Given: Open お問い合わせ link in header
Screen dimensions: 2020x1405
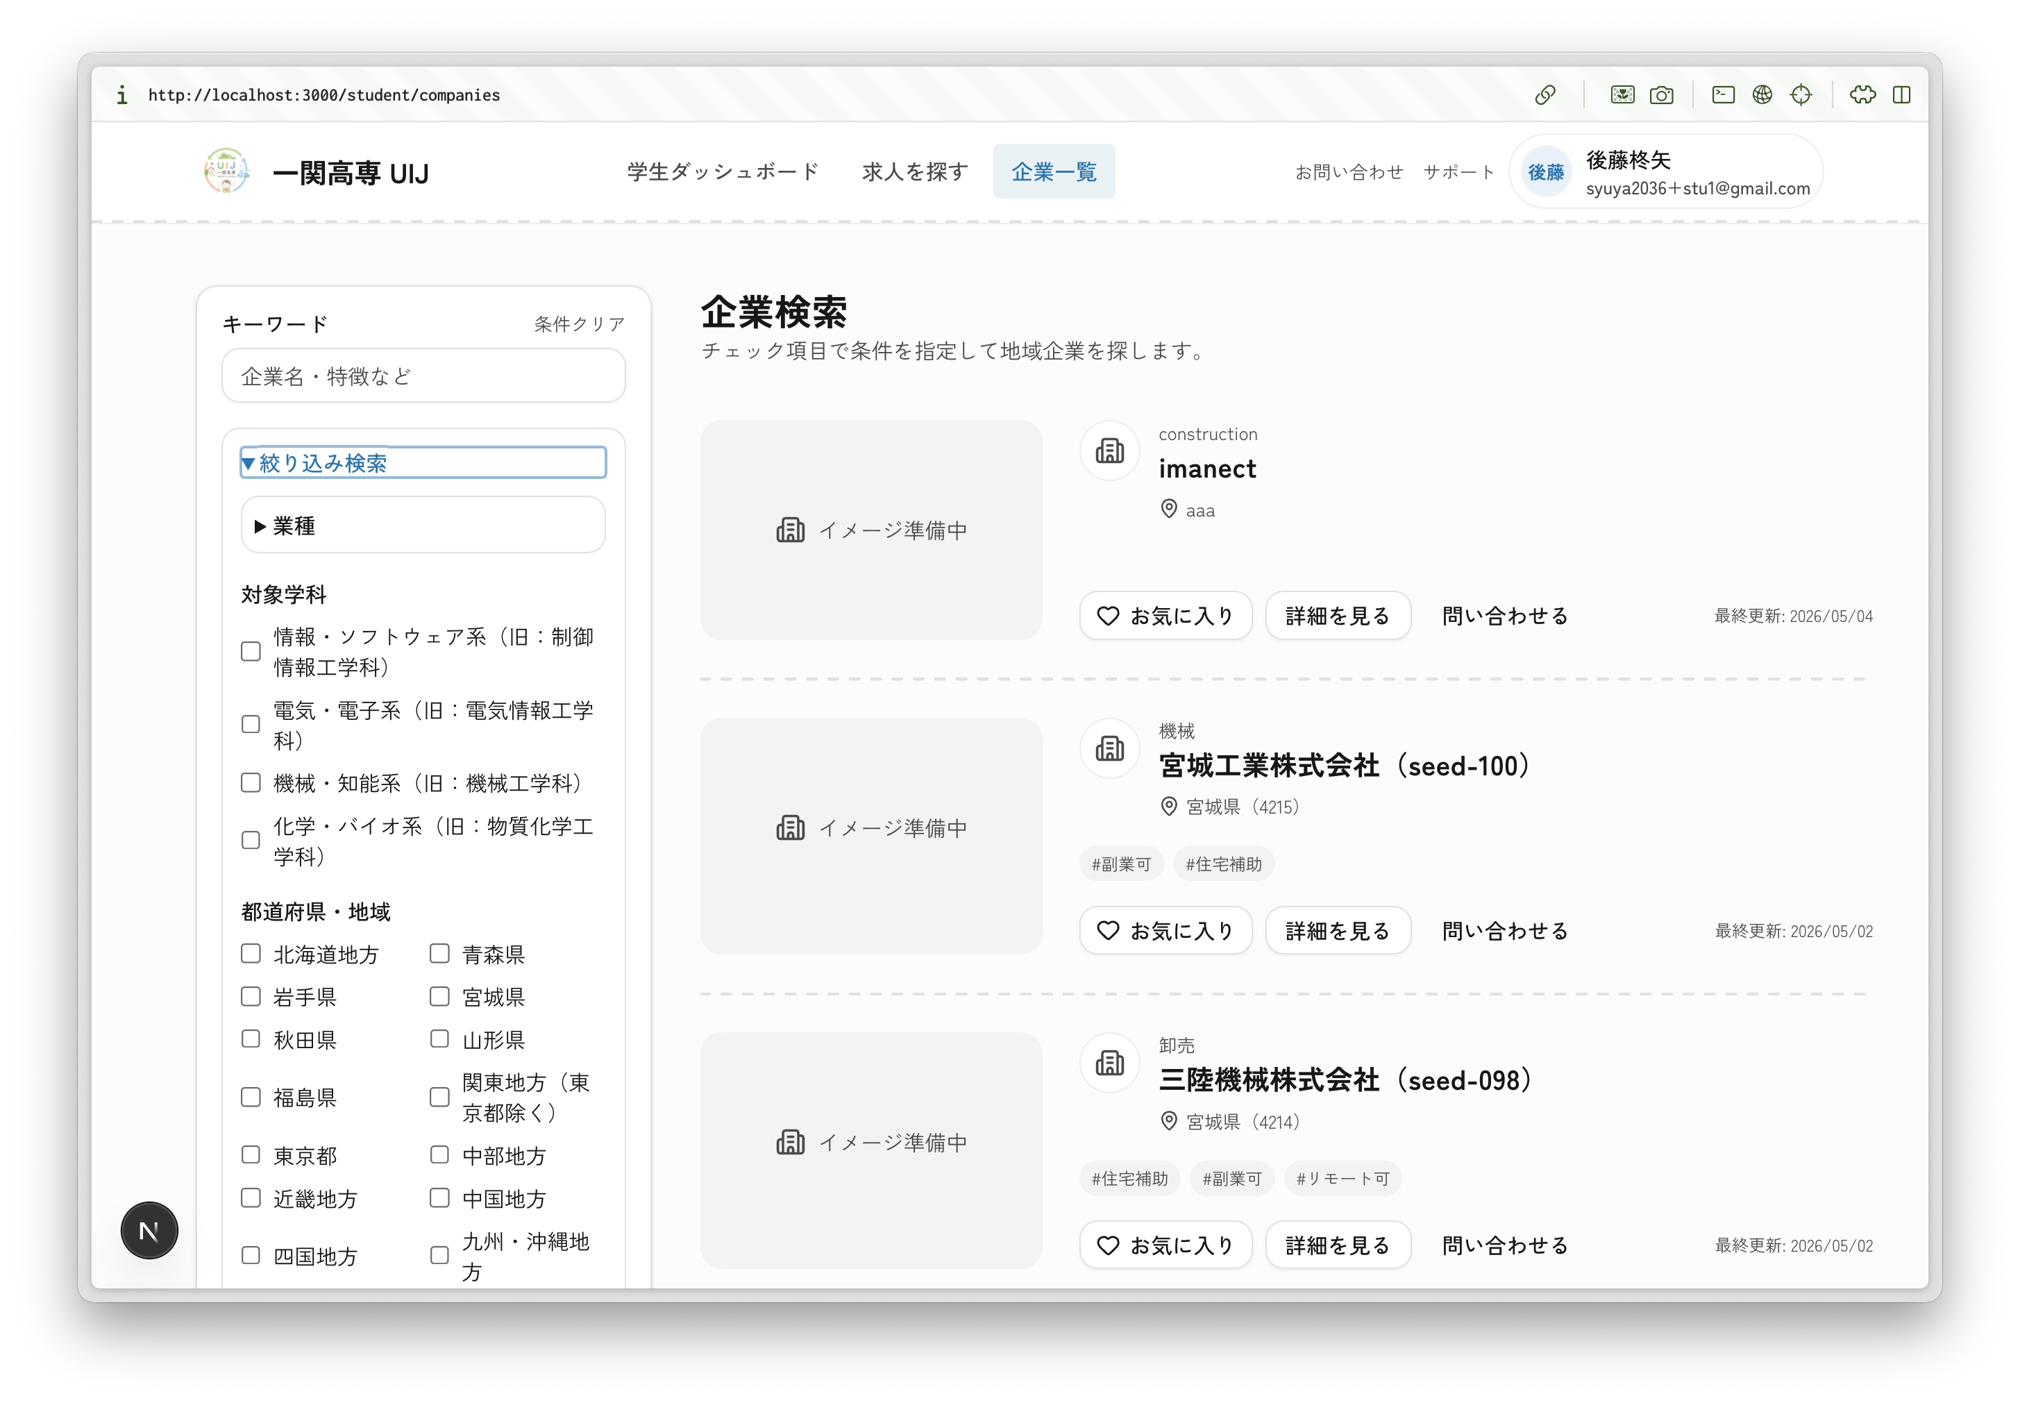Looking at the screenshot, I should coord(1349,172).
